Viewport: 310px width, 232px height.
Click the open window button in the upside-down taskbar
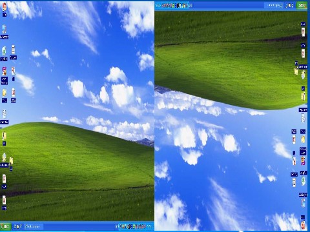[x=274, y=5]
